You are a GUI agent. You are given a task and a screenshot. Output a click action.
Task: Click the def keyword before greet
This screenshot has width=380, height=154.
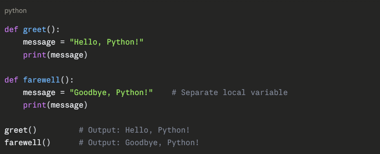[11, 29]
